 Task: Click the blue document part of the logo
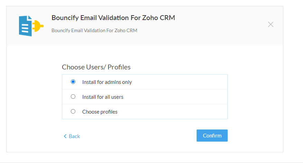point(25,26)
